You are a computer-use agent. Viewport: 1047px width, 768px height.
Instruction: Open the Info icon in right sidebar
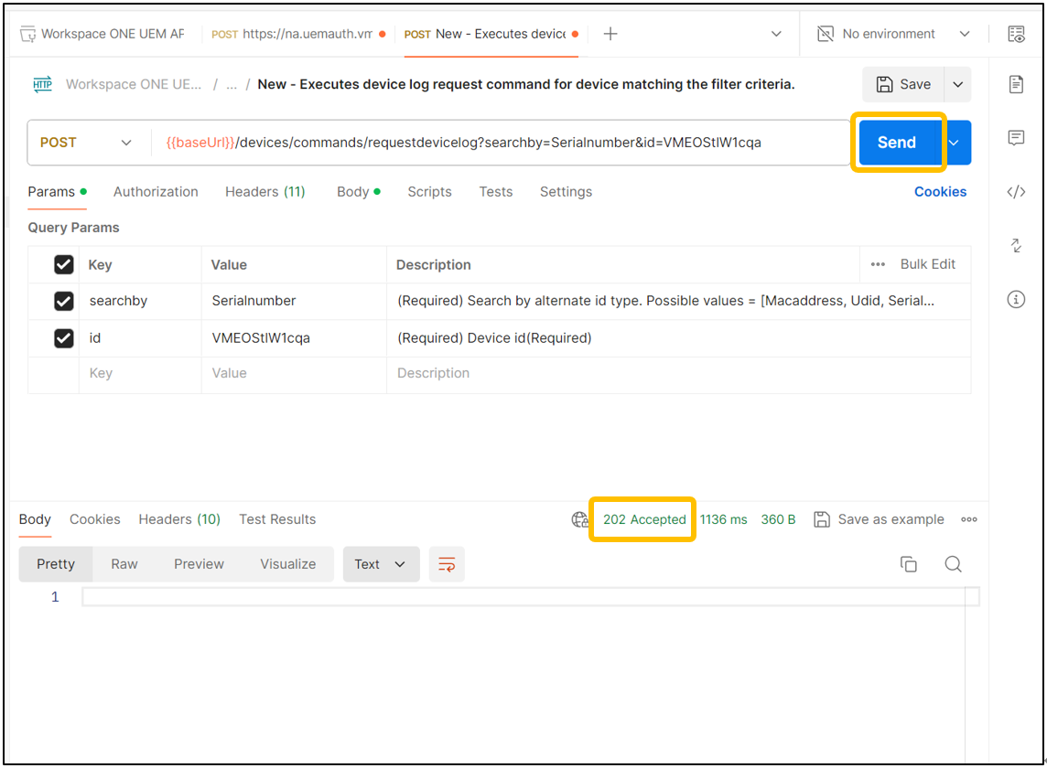1016,300
